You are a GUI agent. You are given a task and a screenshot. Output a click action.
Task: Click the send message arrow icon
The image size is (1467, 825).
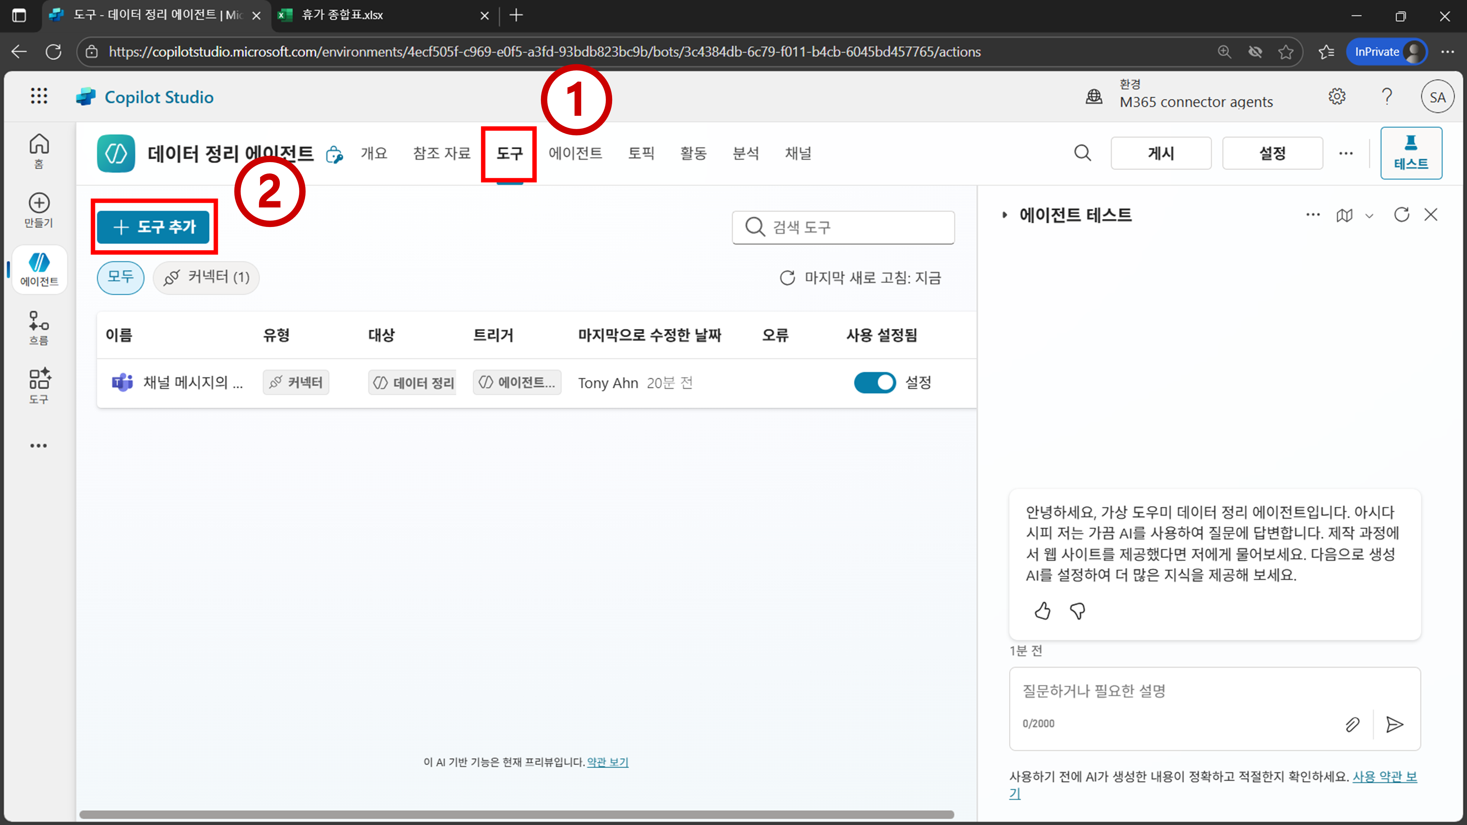pyautogui.click(x=1394, y=724)
